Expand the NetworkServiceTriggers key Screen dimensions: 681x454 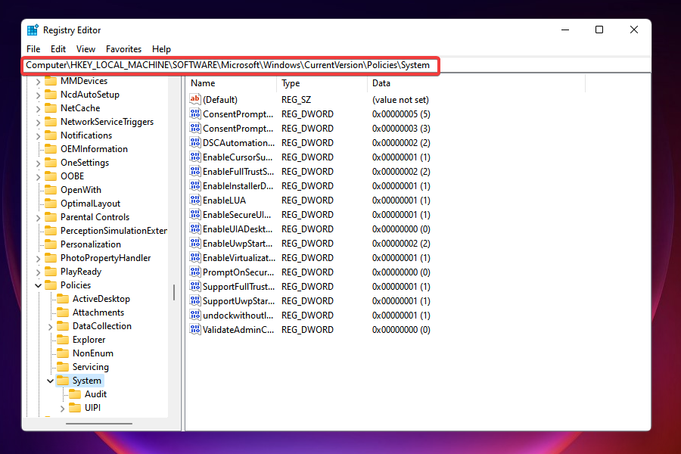[39, 122]
